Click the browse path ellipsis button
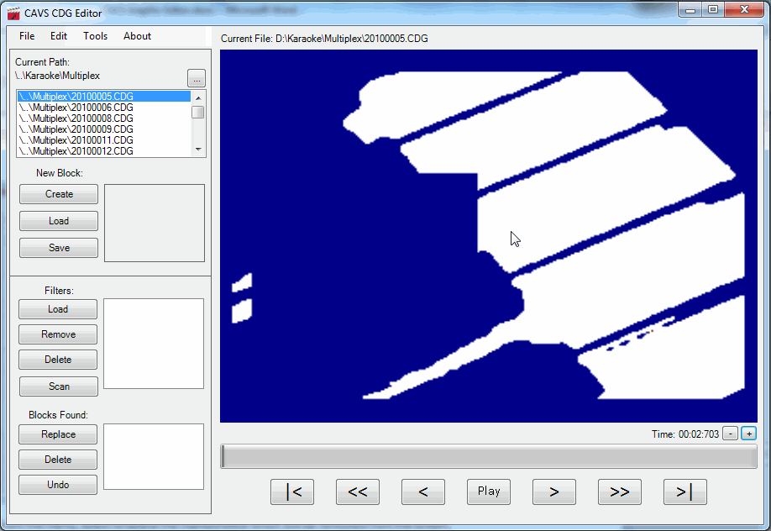This screenshot has width=771, height=531. (197, 78)
